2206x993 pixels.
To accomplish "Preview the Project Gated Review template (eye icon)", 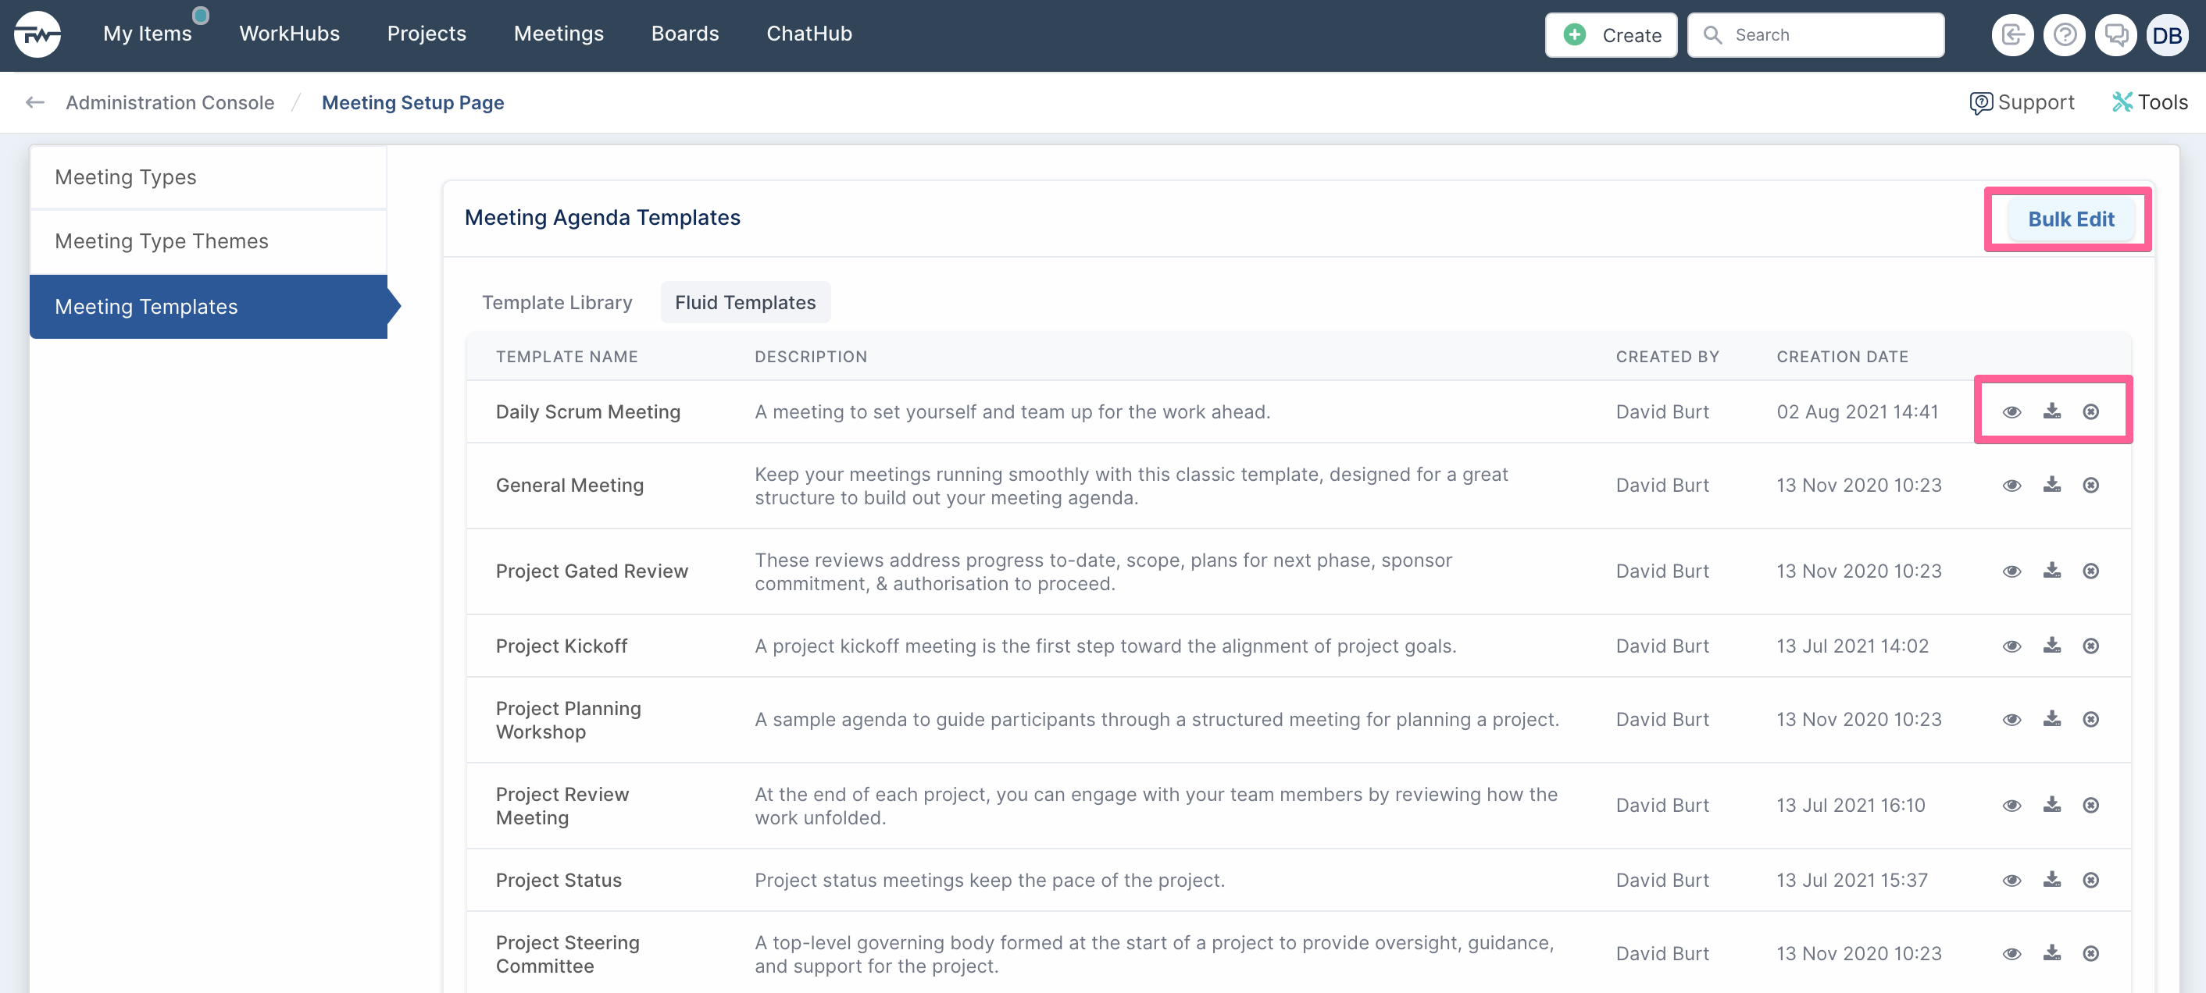I will tap(2011, 571).
